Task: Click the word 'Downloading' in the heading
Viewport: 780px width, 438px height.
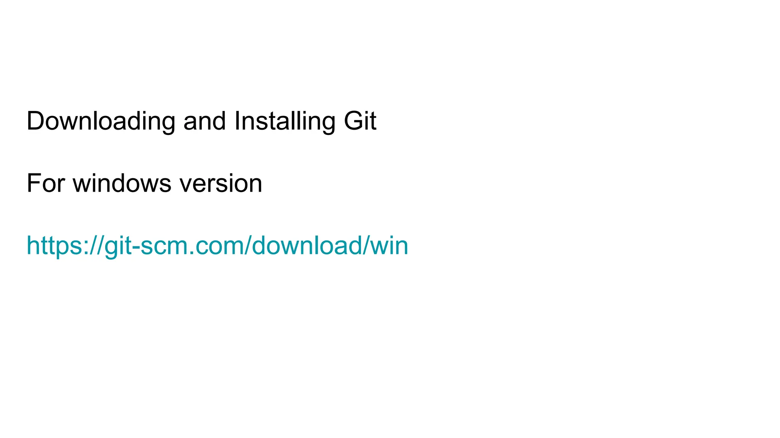Action: click(x=101, y=122)
